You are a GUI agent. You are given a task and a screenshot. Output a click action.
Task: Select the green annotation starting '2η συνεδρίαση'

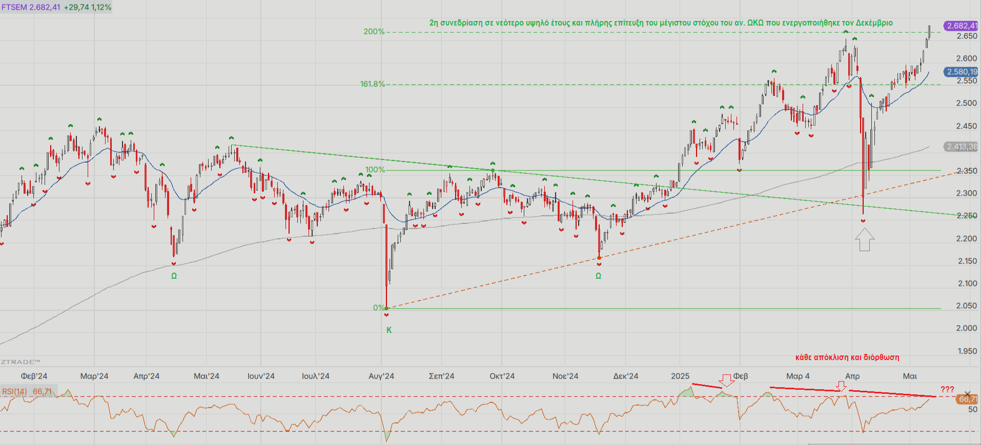coord(661,23)
